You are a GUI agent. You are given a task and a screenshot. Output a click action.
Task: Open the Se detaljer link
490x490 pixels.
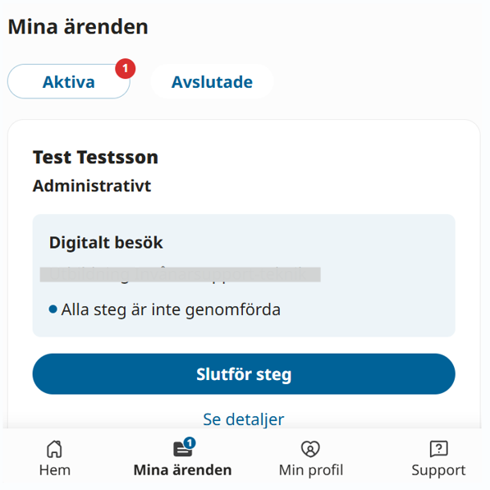click(244, 419)
